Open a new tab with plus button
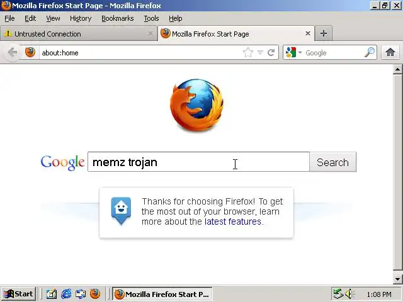This screenshot has width=403, height=302. (x=324, y=33)
